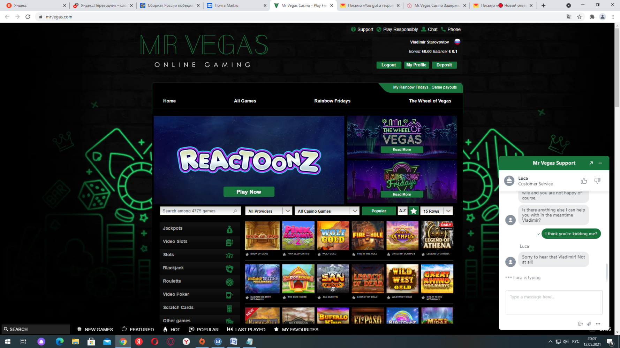The width and height of the screenshot is (620, 348).
Task: Open the Rainbow Fridays nav tab
Action: point(332,101)
